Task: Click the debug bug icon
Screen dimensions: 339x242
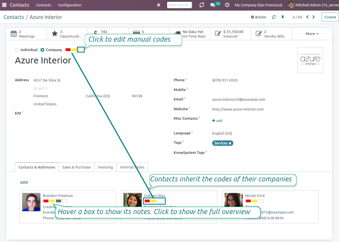Action: point(158,5)
